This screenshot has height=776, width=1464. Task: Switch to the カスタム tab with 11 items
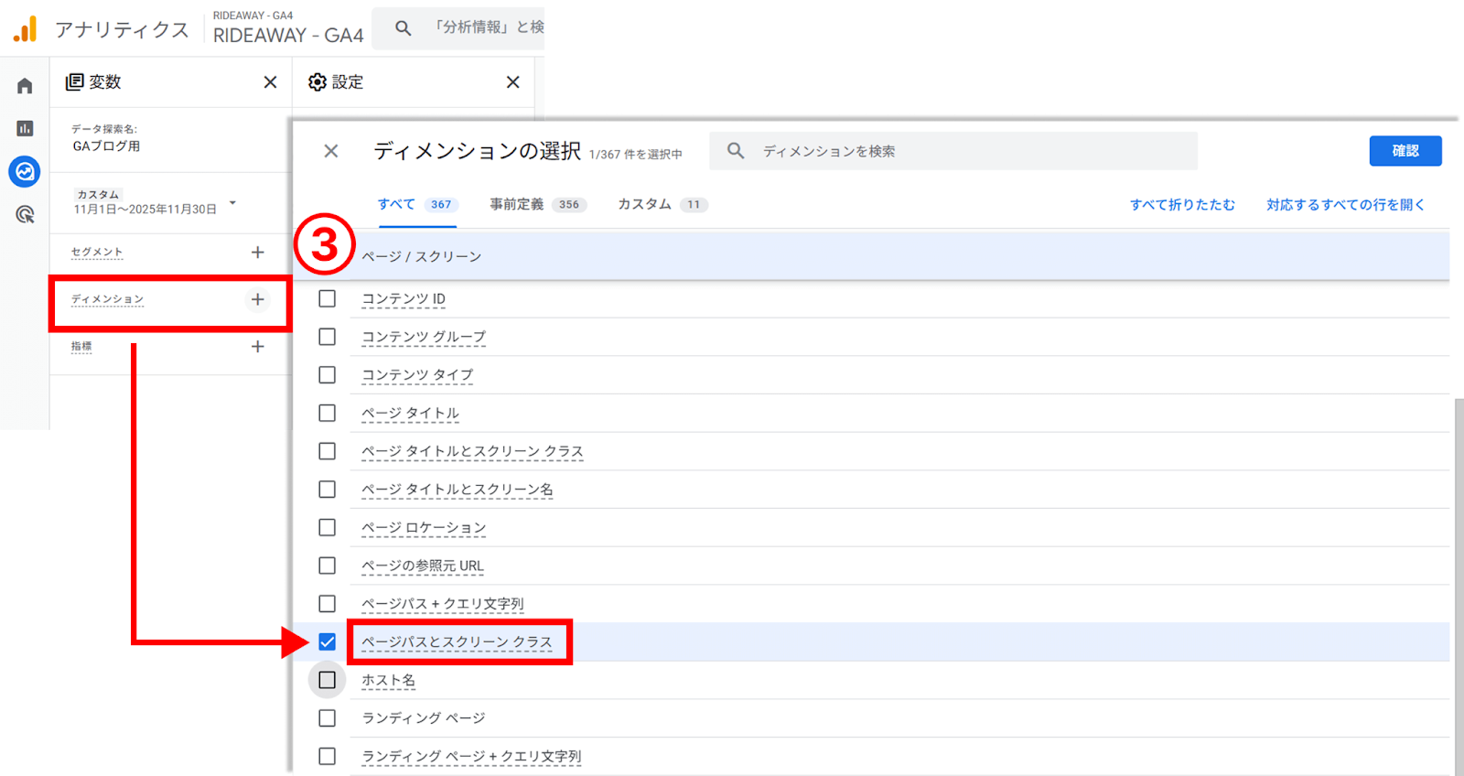point(661,205)
